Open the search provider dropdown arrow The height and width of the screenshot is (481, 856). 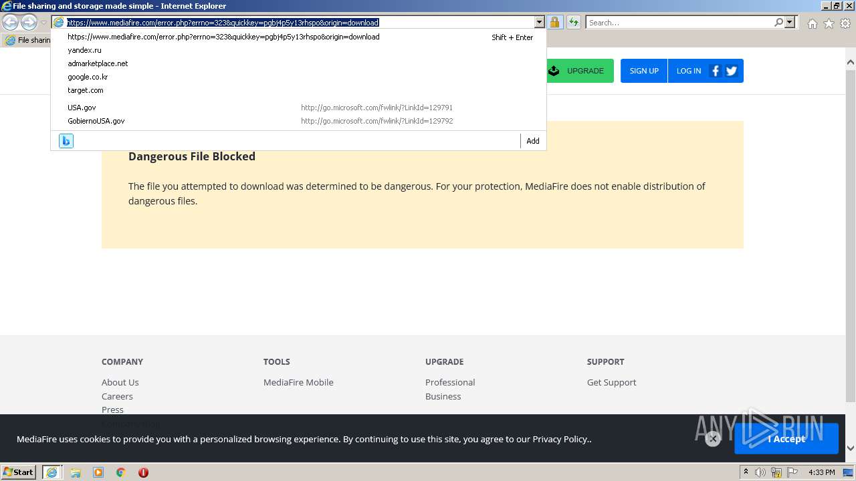[790, 23]
